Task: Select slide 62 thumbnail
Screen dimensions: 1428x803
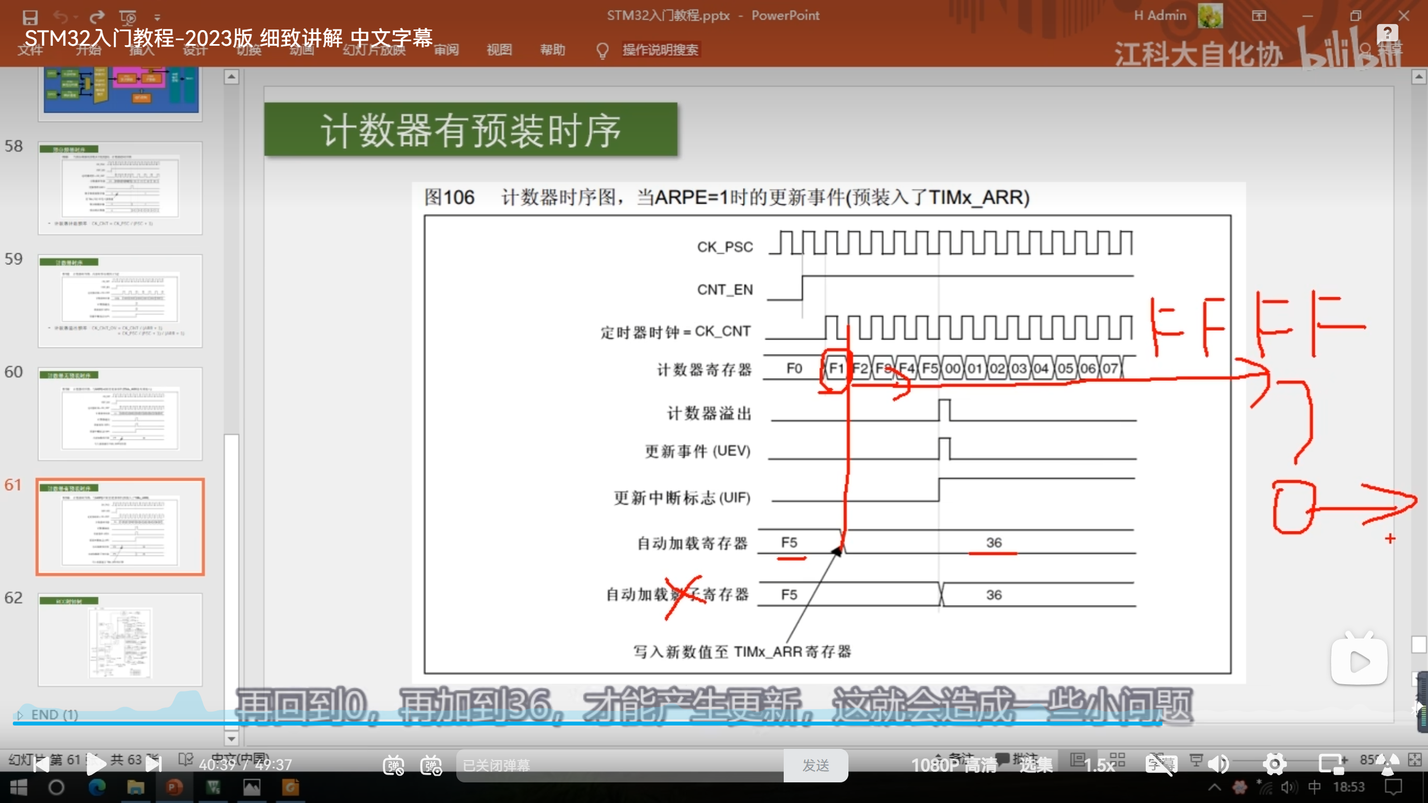Action: pos(120,639)
